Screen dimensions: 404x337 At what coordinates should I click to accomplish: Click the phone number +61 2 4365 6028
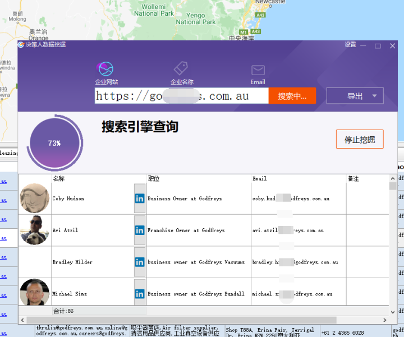coord(343,333)
